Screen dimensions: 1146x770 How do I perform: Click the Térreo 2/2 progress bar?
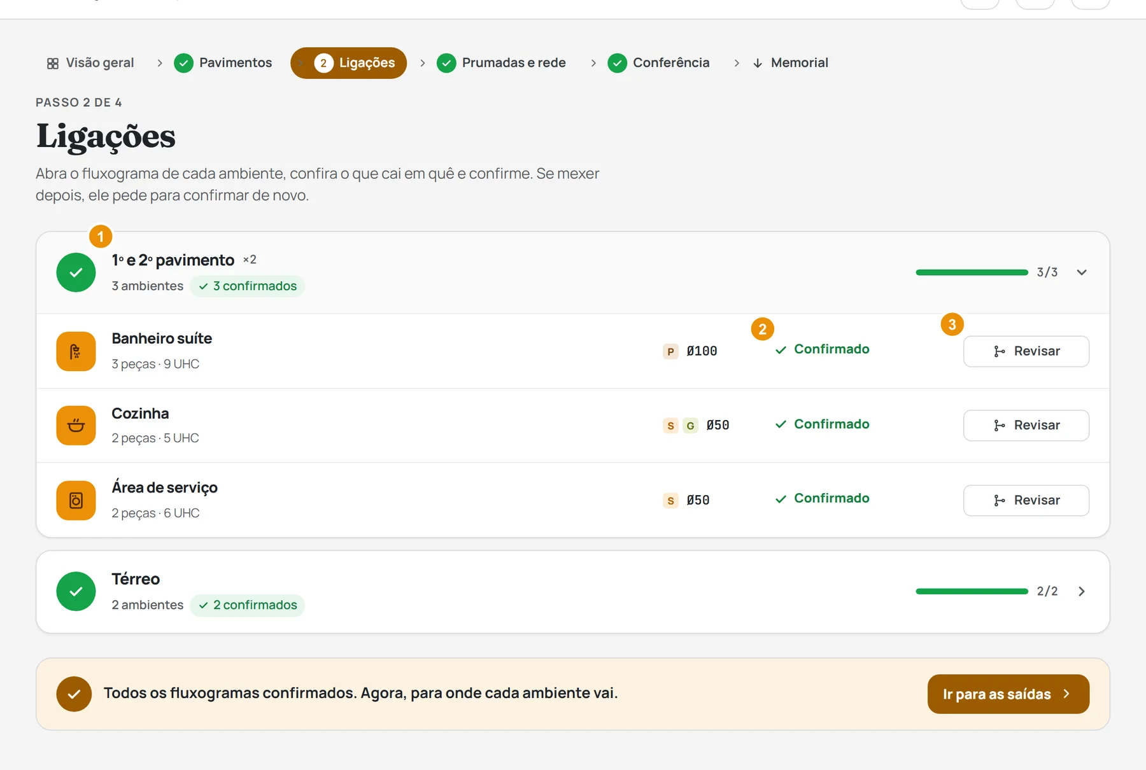(972, 591)
